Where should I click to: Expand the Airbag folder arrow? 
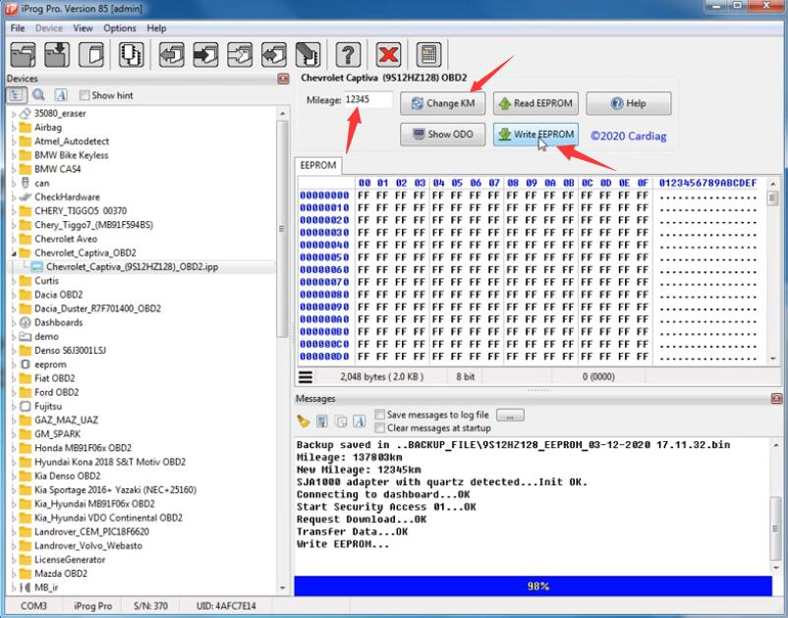[x=14, y=128]
